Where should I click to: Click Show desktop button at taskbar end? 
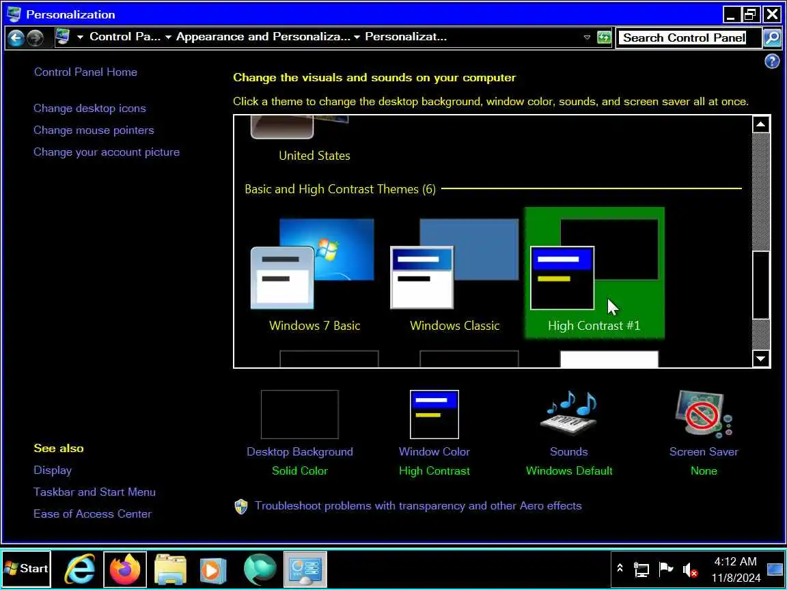coord(775,570)
